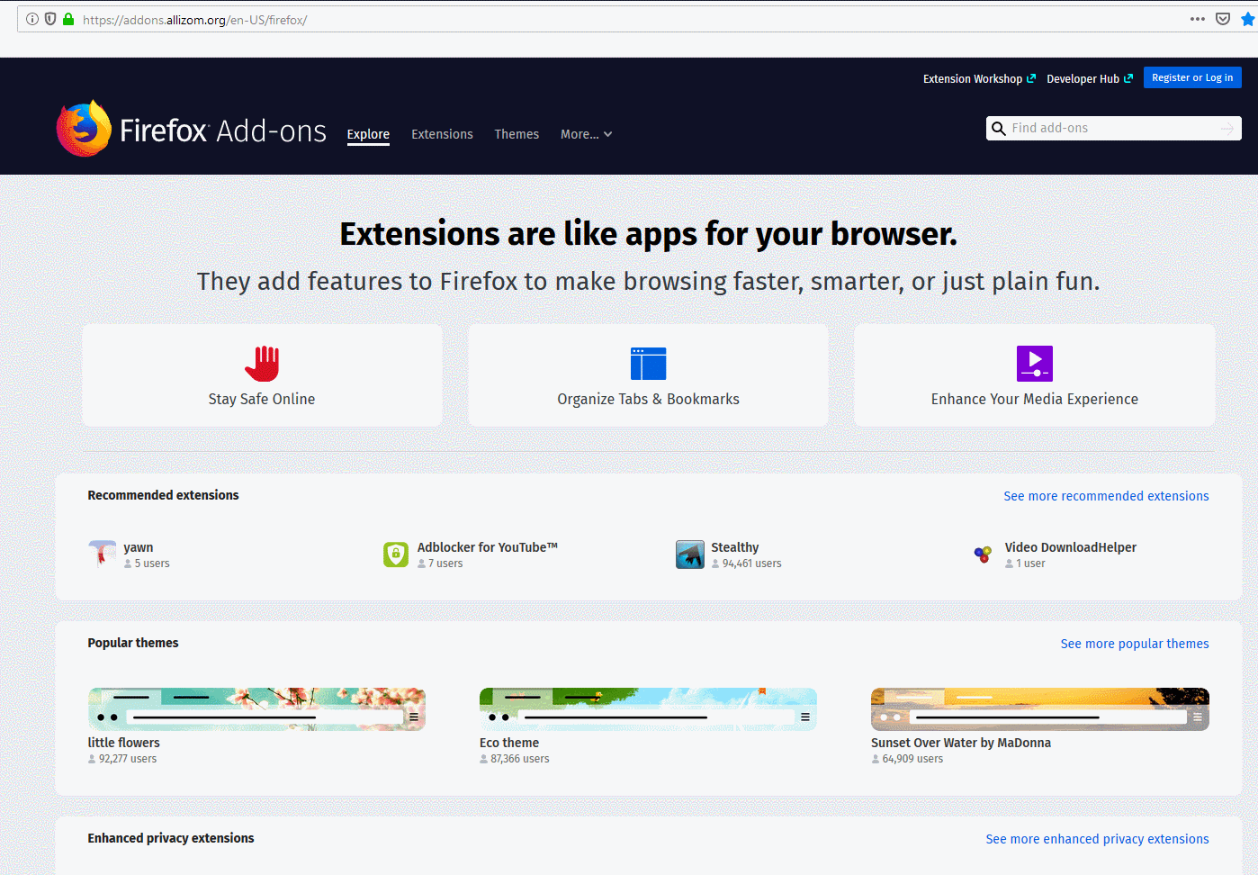Click the Popular themes heading

tap(133, 643)
